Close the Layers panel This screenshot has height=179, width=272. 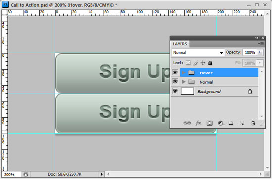263,38
